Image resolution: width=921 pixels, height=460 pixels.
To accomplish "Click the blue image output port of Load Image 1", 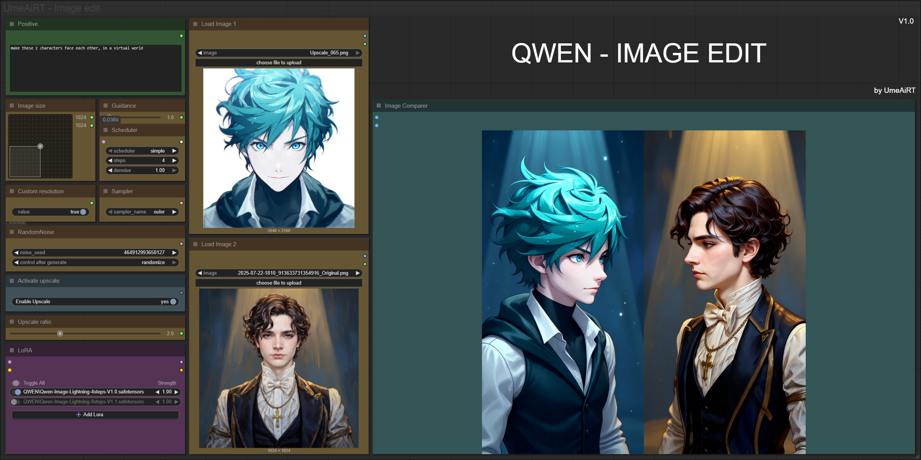I will point(365,36).
